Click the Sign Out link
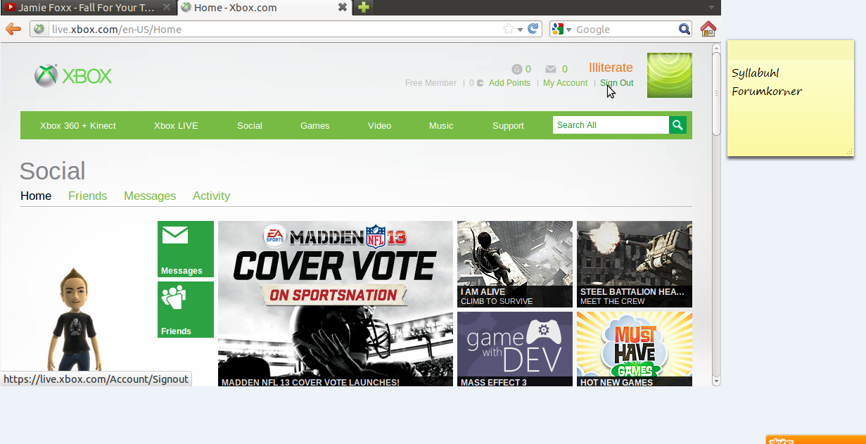Screen dimensions: 866x444 point(616,83)
